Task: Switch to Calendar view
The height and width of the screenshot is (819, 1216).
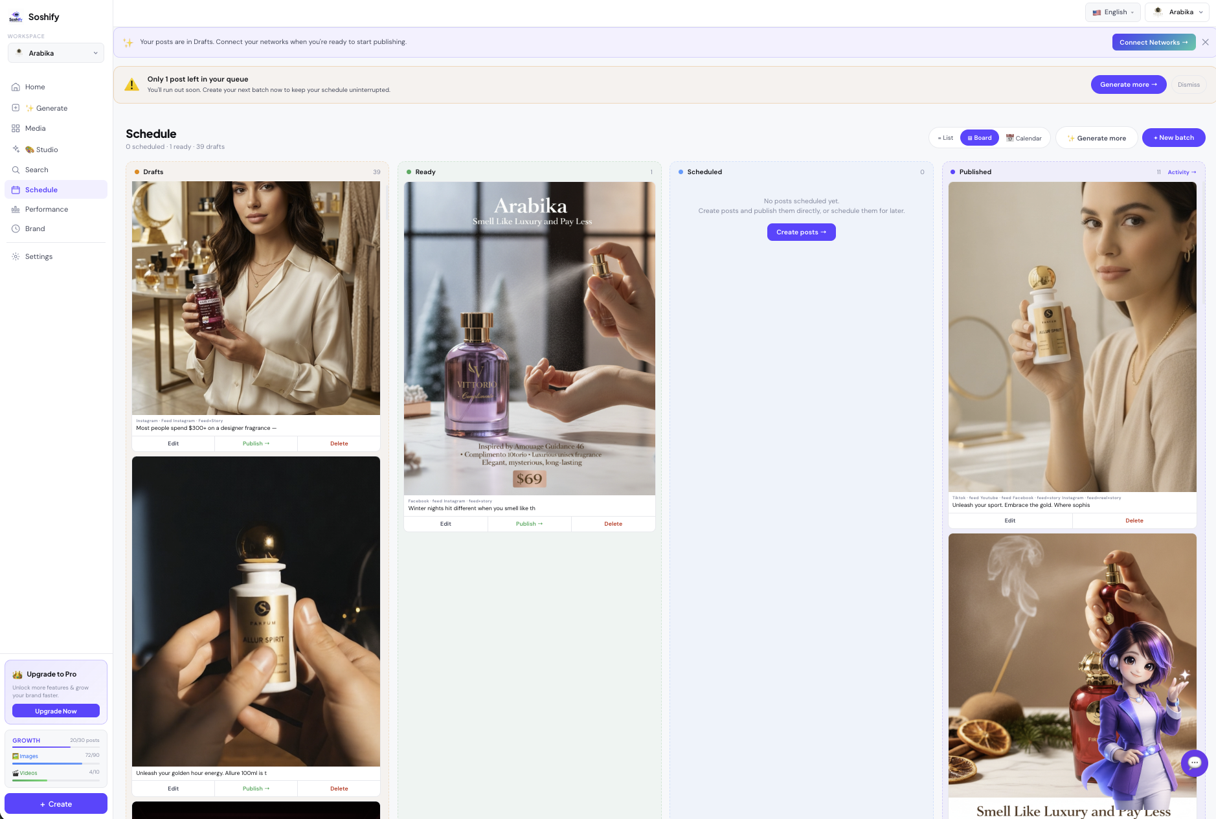Action: coord(1024,138)
